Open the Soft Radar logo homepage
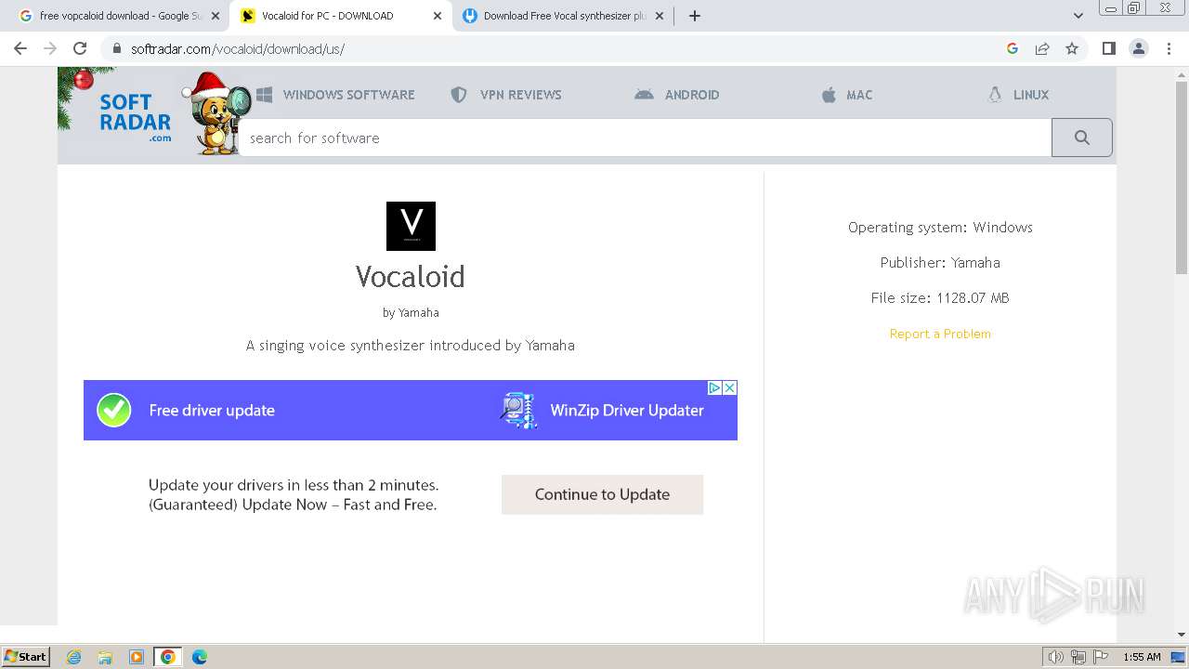Image resolution: width=1189 pixels, height=669 pixels. coord(136,114)
